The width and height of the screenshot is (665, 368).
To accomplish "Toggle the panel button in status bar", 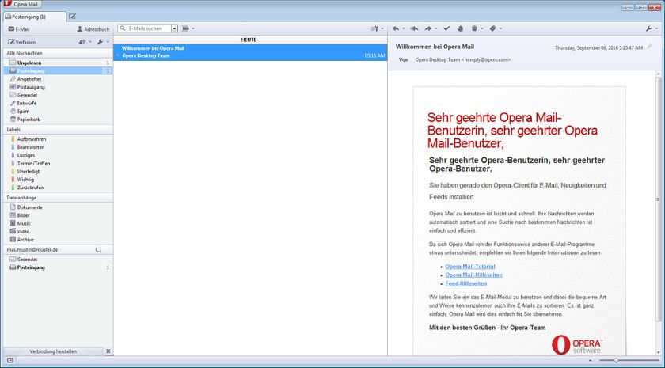I will 10,360.
